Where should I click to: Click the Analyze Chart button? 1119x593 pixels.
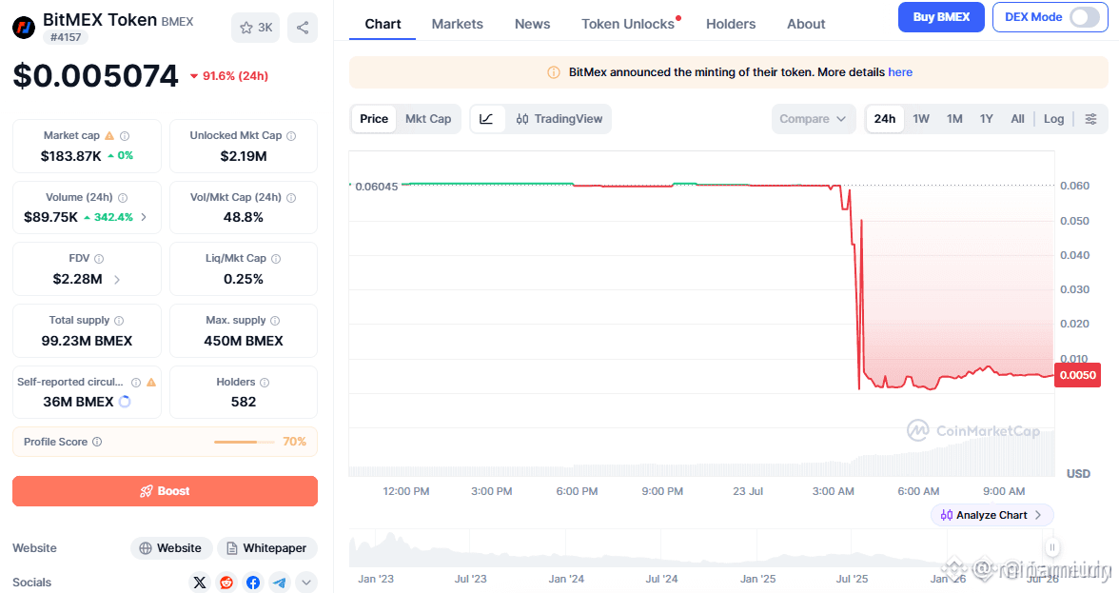point(991,515)
